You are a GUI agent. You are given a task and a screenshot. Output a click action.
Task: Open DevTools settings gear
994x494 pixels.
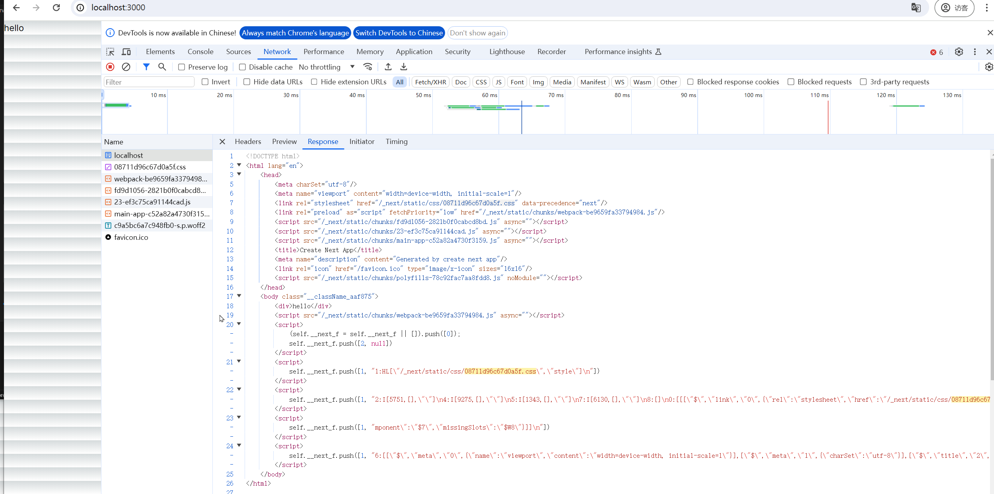coord(959,52)
